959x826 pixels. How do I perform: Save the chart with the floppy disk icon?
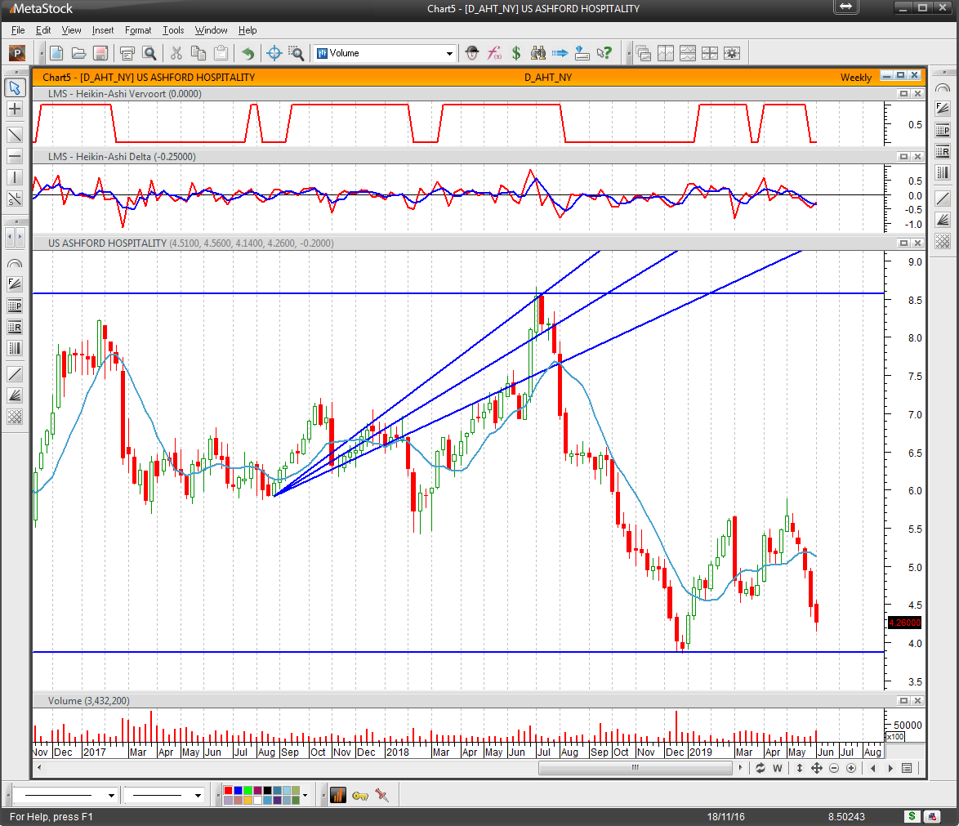100,53
